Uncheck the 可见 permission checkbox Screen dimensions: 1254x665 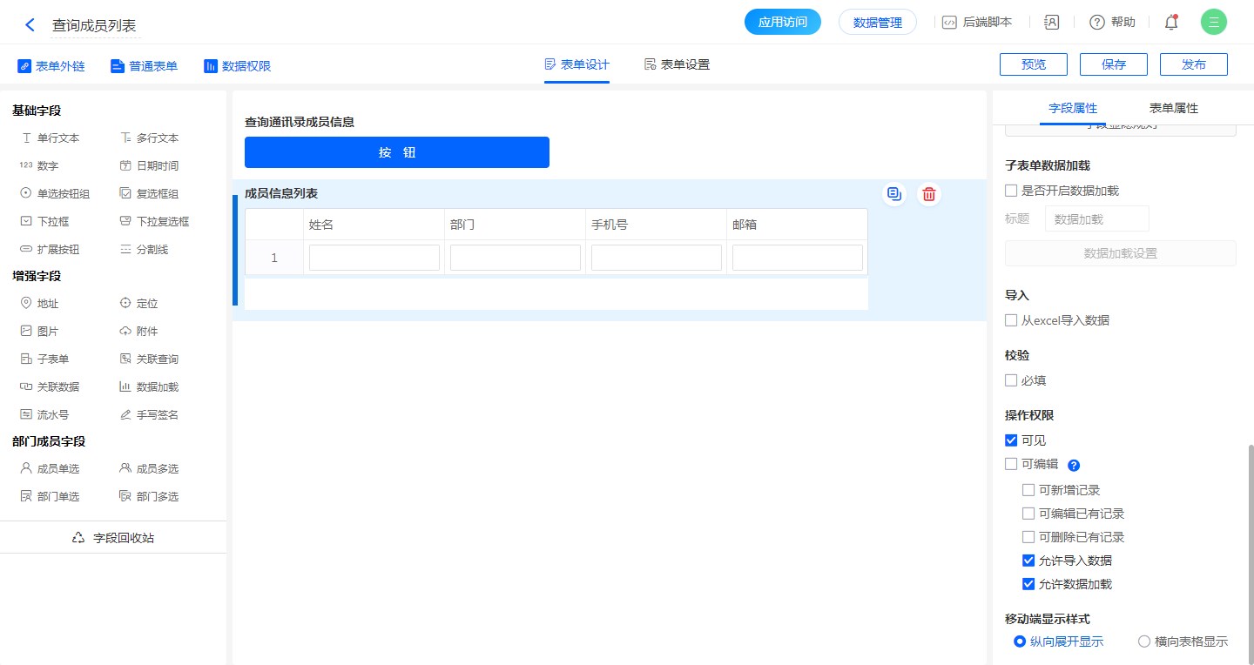pos(1011,440)
